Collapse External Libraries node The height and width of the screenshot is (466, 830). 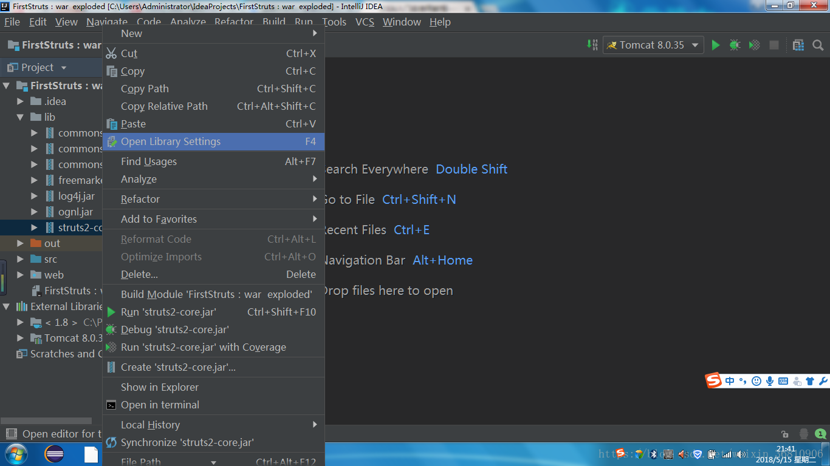[x=7, y=306]
